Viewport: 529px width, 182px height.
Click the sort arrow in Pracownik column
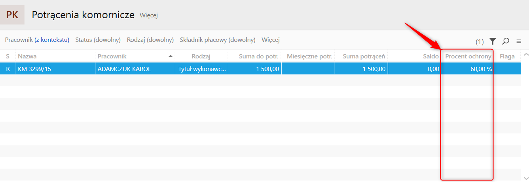coord(171,56)
